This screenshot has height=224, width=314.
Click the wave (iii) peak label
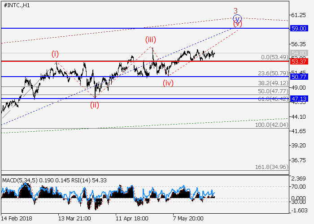[x=150, y=39]
